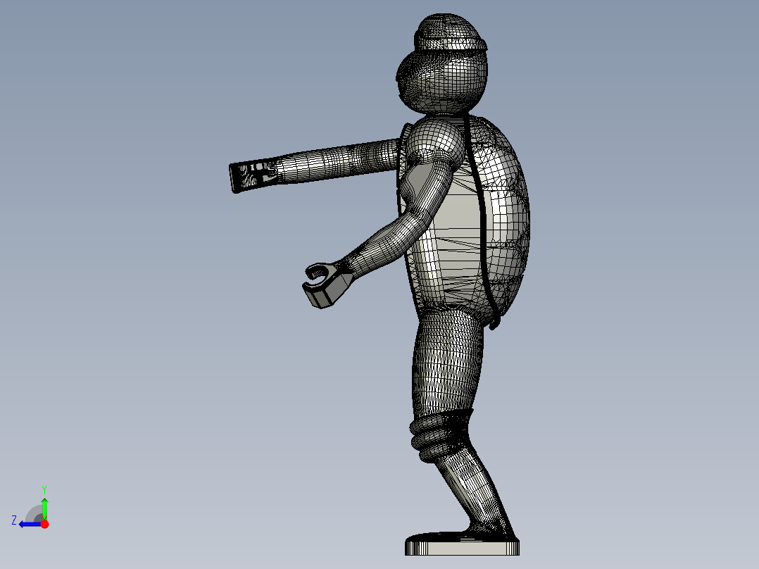This screenshot has width=759, height=569.
Task: Click the blue Z axis arrow of triad
Action: 29,524
